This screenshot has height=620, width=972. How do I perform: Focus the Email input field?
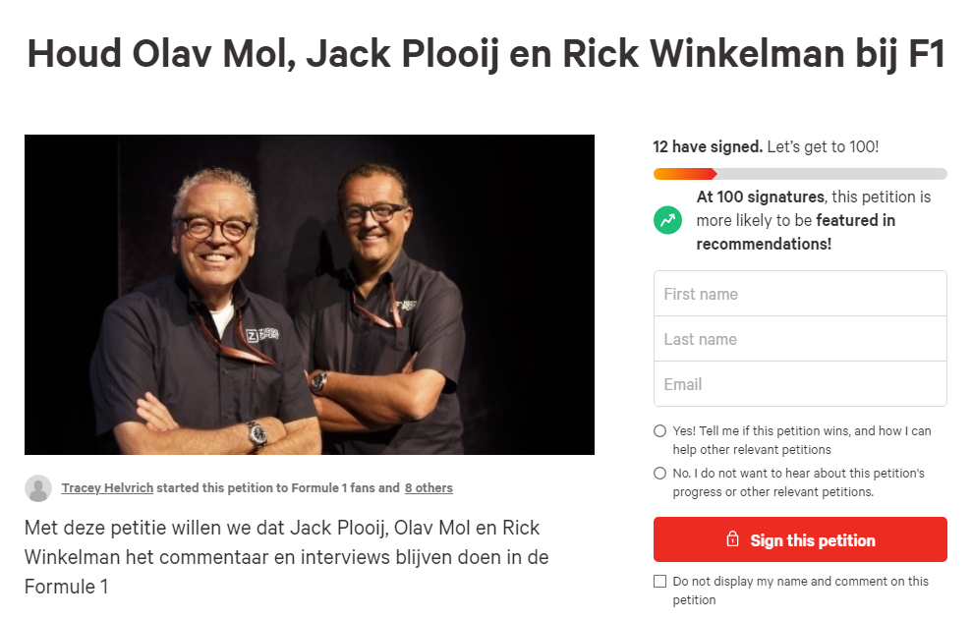tap(800, 384)
